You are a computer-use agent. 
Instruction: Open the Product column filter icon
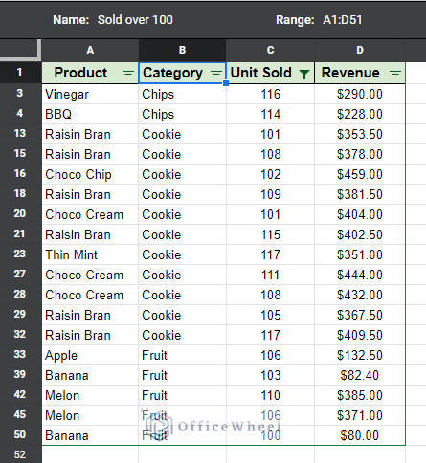pos(128,74)
